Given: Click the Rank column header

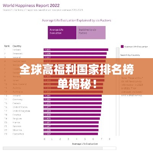Looking at the screenshot, I should coord(7,46).
